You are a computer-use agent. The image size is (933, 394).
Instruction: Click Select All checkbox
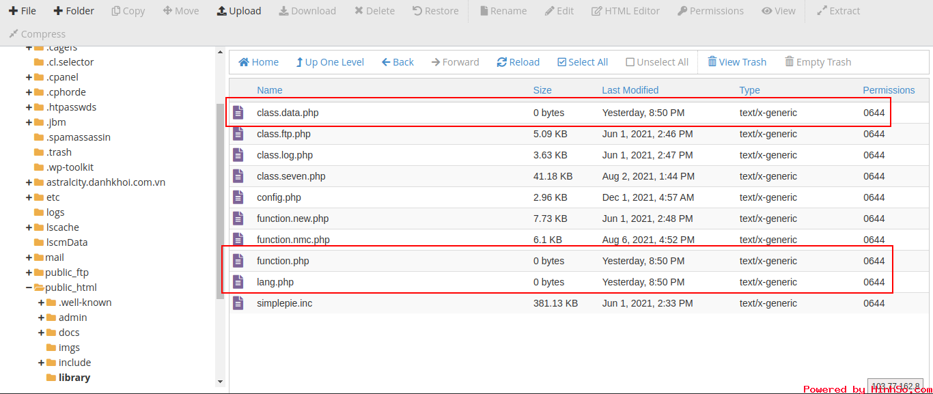tap(562, 62)
